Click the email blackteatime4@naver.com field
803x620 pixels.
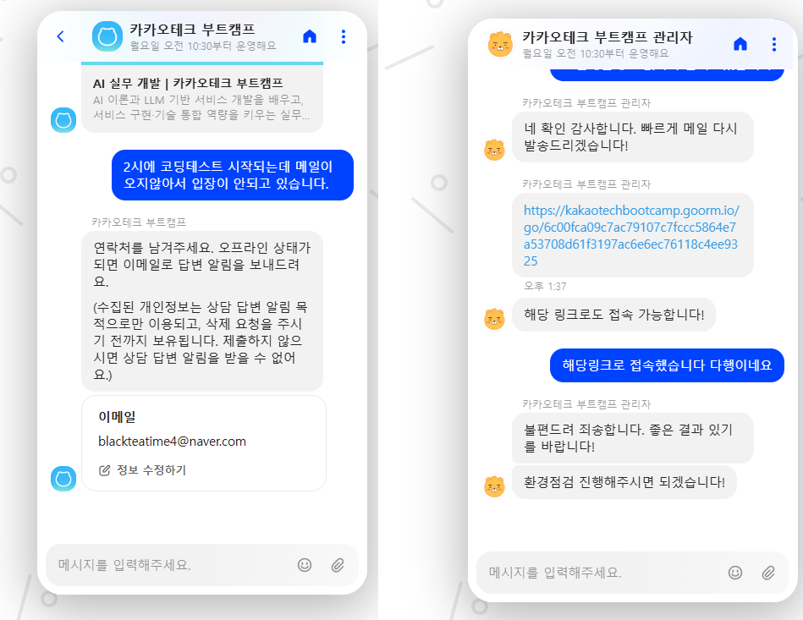pos(172,442)
